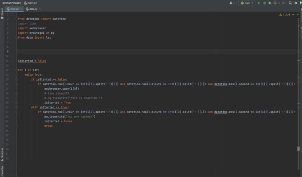This screenshot has width=302, height=177.
Task: Open the Favorites tool window
Action: click(x=2, y=171)
